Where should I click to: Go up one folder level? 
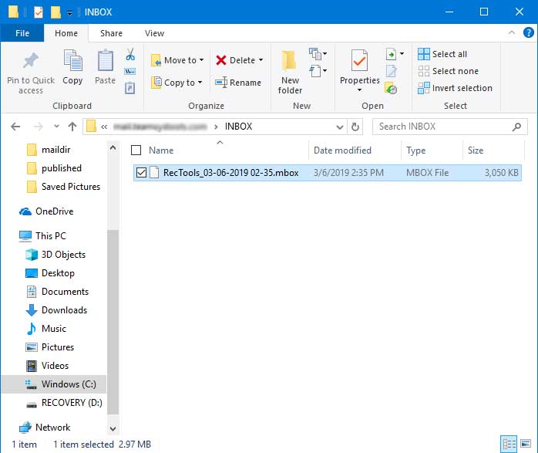coord(72,127)
